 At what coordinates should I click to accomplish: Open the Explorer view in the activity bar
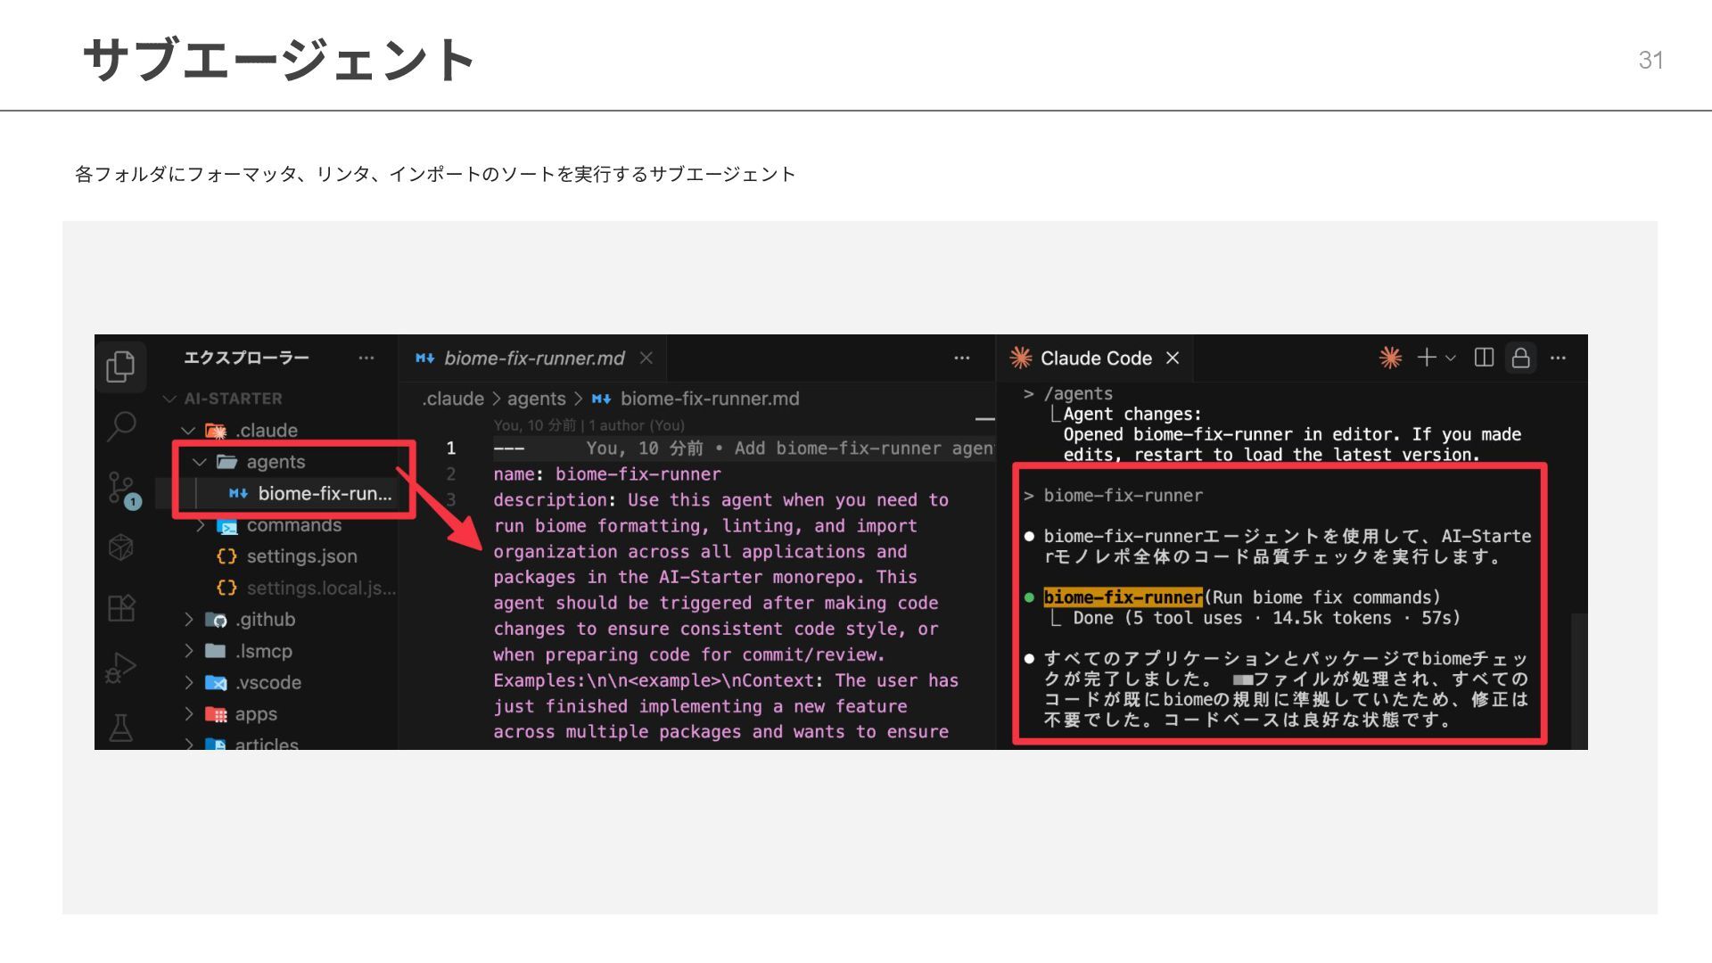120,366
